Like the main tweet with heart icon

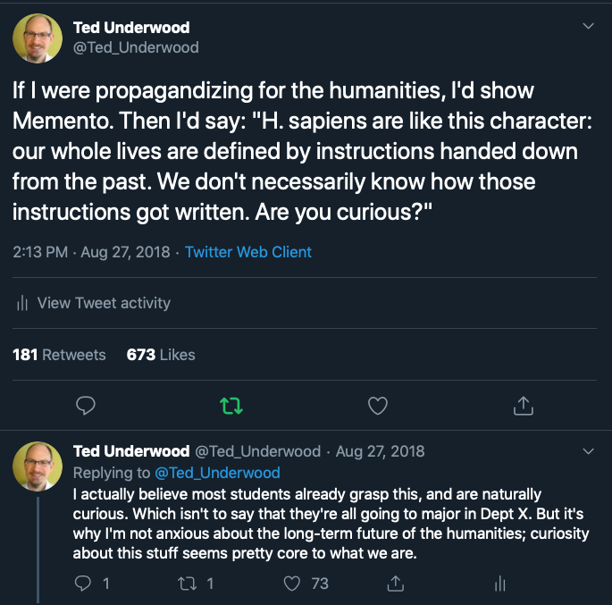click(378, 406)
